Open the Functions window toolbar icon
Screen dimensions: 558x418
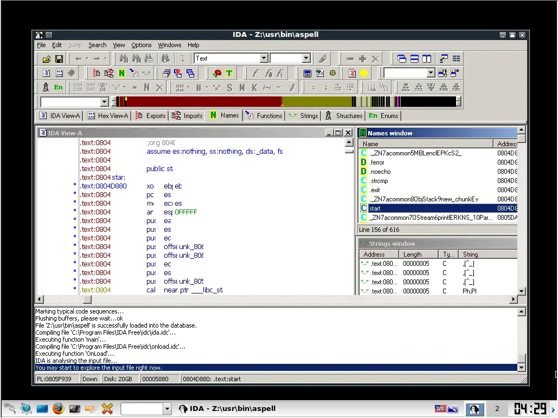point(134,73)
